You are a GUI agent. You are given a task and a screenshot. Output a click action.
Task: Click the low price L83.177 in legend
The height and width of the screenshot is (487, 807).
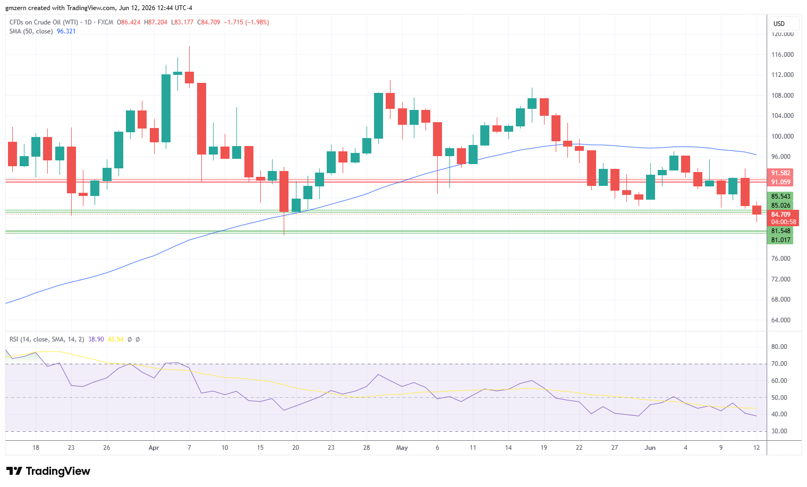click(x=182, y=22)
